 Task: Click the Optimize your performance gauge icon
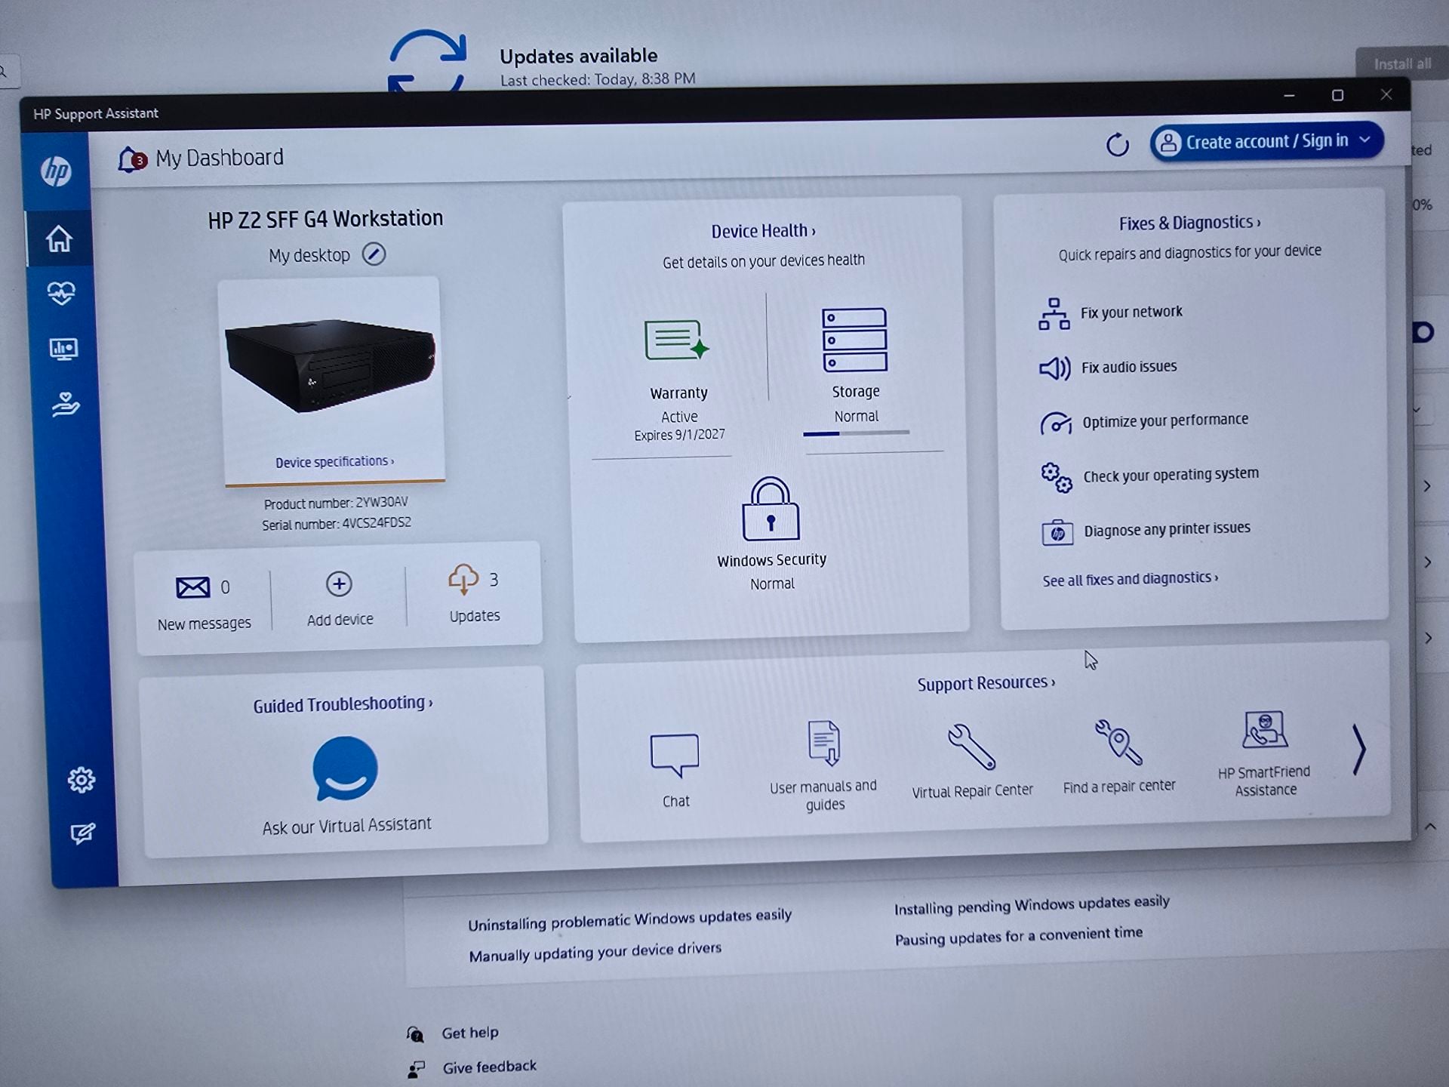pyautogui.click(x=1056, y=423)
